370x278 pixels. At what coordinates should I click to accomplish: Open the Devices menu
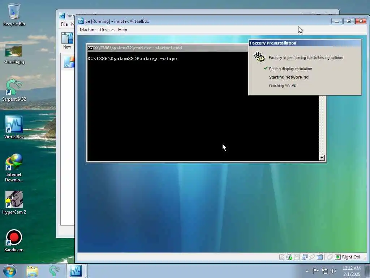[107, 30]
